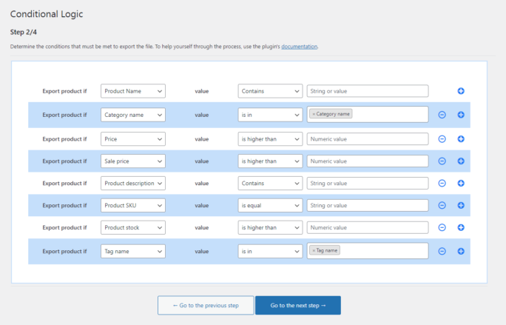Open the Product stock field dropdown
Image resolution: width=506 pixels, height=325 pixels.
(133, 228)
